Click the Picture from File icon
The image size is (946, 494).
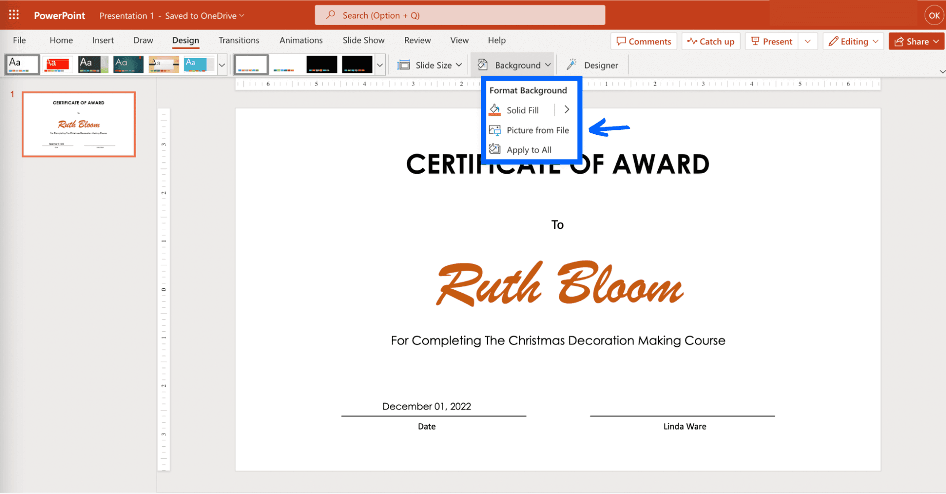tap(495, 130)
